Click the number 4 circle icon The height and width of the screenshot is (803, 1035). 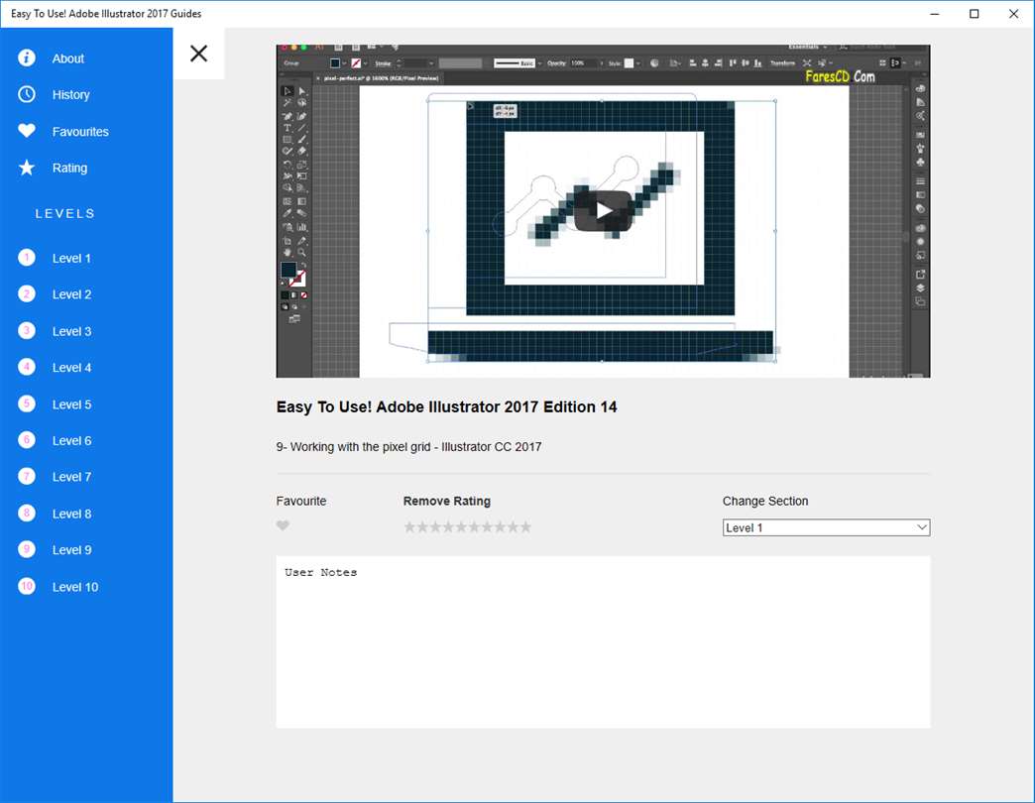[27, 367]
